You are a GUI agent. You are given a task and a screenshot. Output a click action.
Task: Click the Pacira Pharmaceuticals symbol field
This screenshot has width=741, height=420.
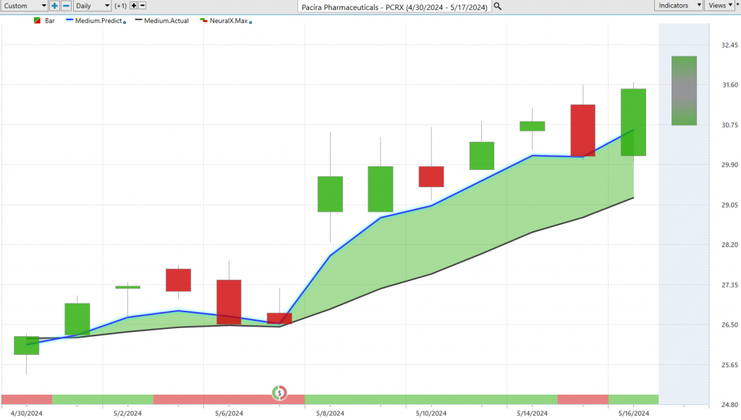point(394,6)
